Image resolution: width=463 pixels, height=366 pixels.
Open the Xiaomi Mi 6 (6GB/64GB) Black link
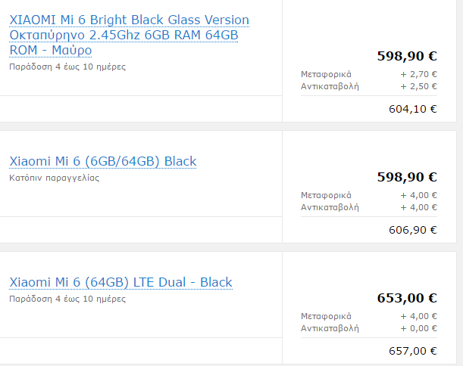(x=102, y=161)
